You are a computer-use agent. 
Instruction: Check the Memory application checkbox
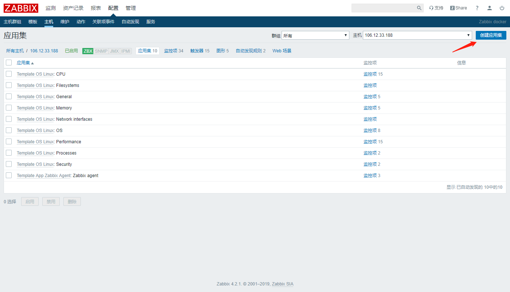click(9, 108)
